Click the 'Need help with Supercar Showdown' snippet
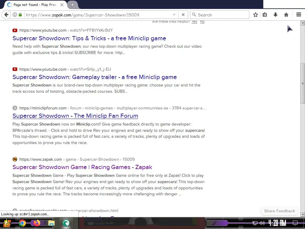The image size is (305, 229). [x=107, y=49]
